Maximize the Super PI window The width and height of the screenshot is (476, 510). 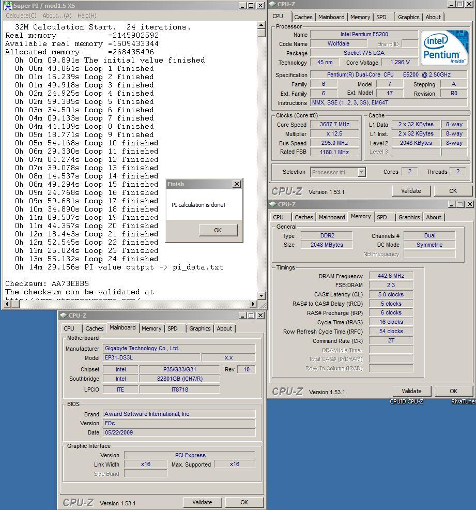point(251,6)
